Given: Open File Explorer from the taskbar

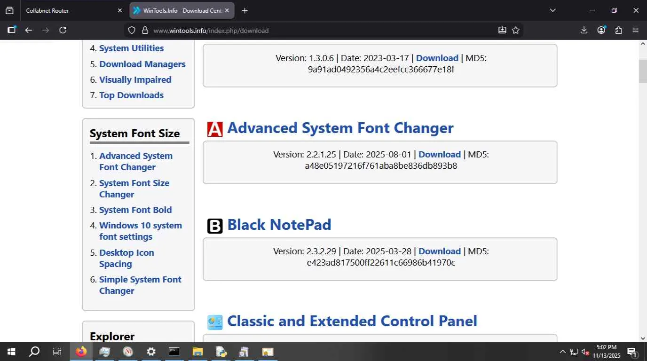Looking at the screenshot, I should (x=197, y=352).
